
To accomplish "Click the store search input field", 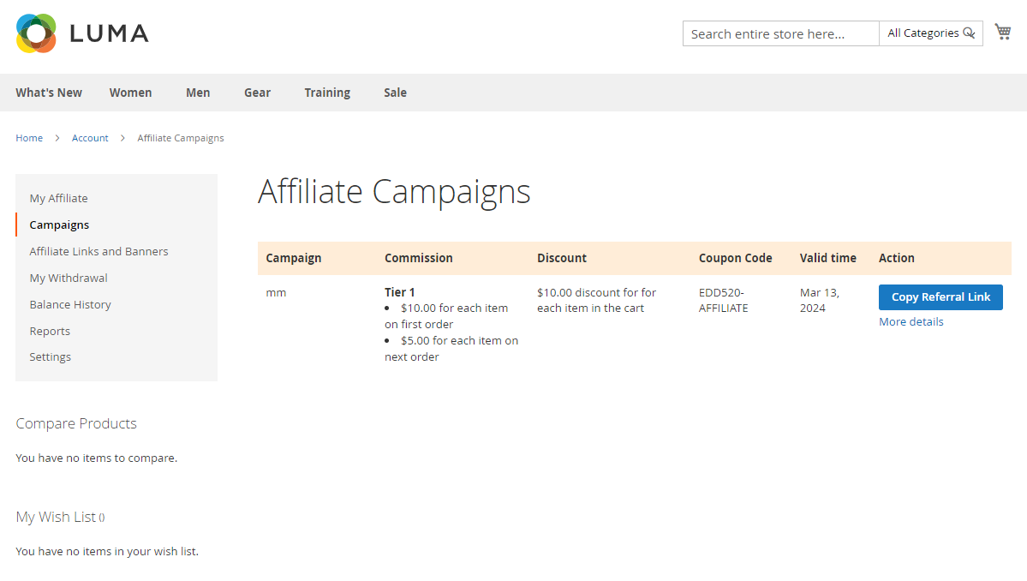I will click(x=780, y=34).
